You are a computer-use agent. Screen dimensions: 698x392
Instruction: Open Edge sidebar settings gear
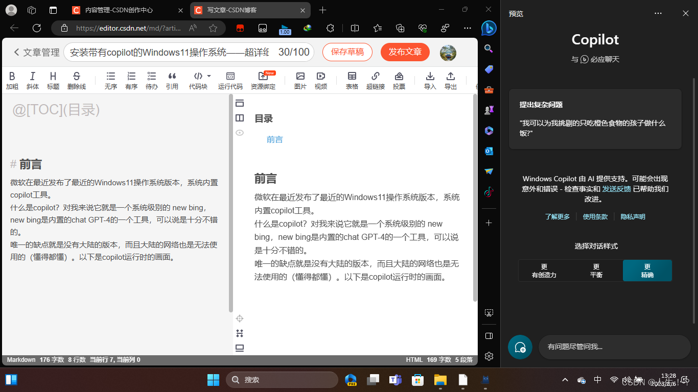(488, 356)
